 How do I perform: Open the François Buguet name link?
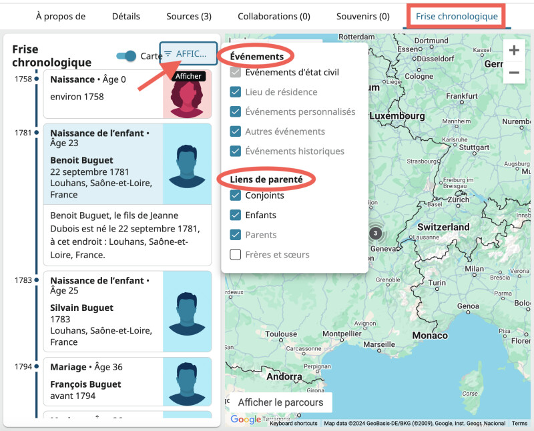[85, 384]
